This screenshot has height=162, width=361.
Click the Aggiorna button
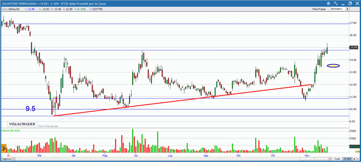point(6,159)
